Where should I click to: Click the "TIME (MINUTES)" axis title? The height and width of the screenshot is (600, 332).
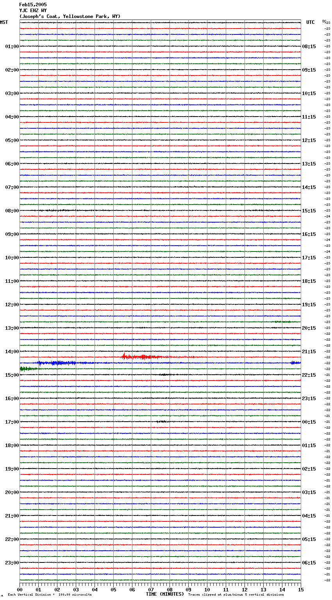tap(165, 594)
